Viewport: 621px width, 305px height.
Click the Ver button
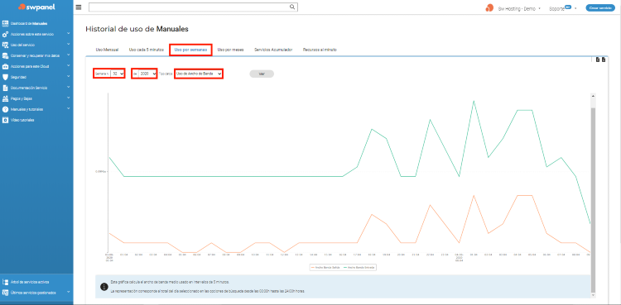click(x=262, y=74)
